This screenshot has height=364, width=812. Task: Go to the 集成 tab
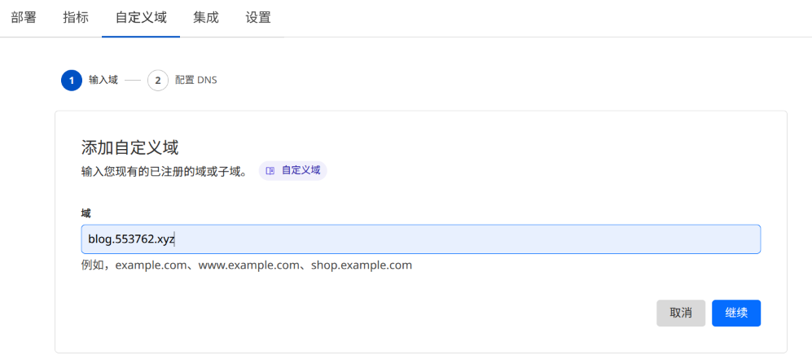(x=206, y=17)
